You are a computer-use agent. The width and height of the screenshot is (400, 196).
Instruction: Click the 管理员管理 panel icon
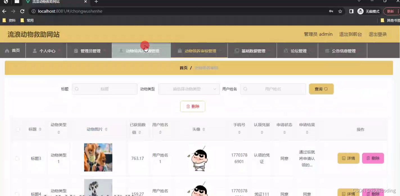[x=76, y=51]
